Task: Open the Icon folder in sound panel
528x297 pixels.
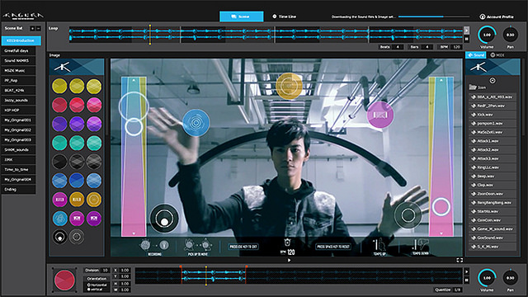Action: pos(478,87)
